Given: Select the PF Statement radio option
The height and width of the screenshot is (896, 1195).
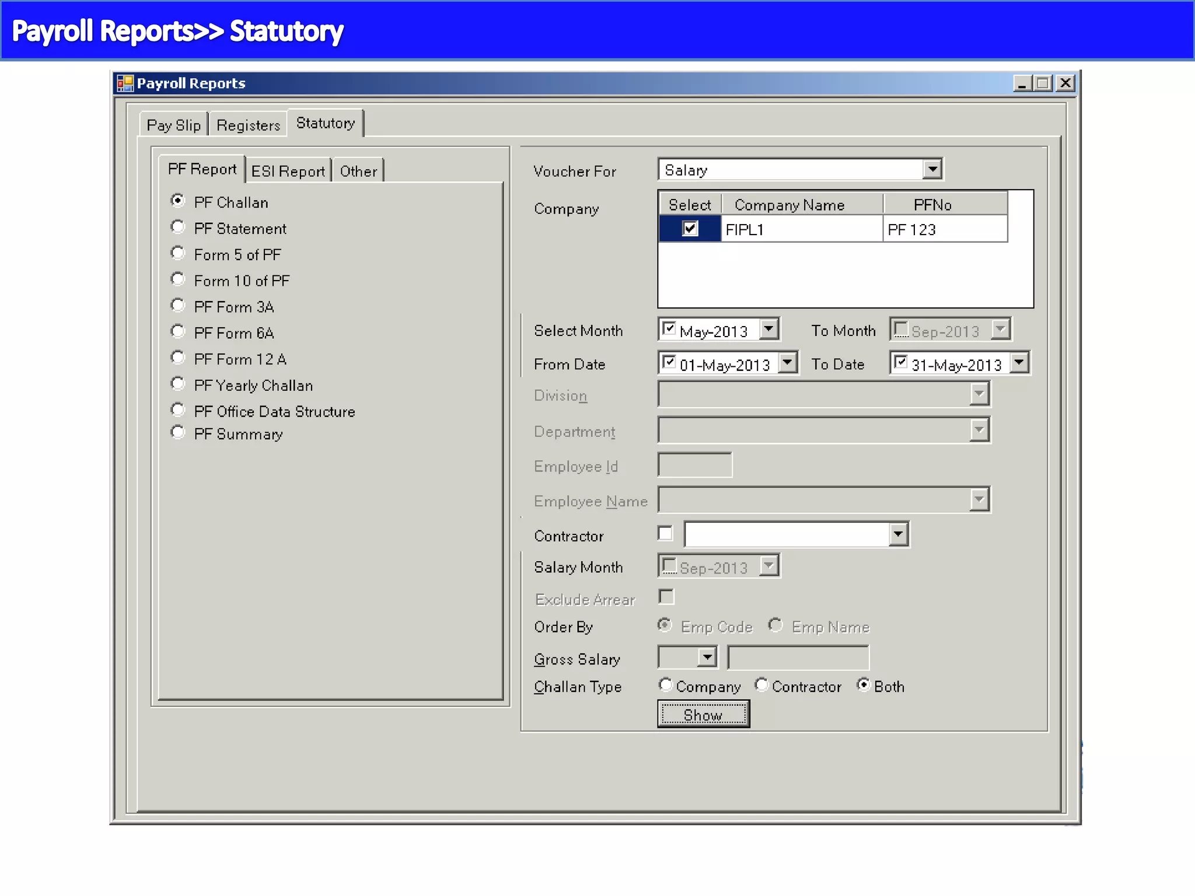Looking at the screenshot, I should click(x=178, y=227).
